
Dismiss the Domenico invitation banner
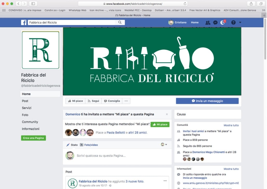(167, 114)
